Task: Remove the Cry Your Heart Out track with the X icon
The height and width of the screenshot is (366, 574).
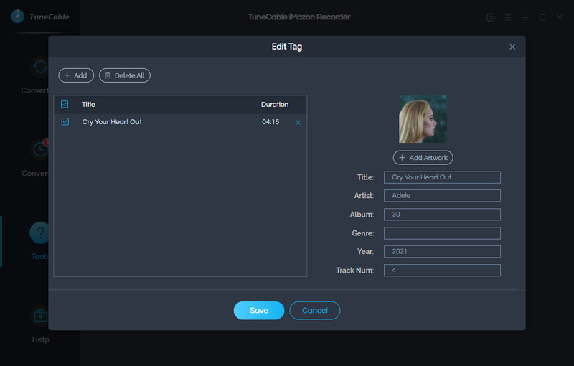Action: (x=298, y=123)
